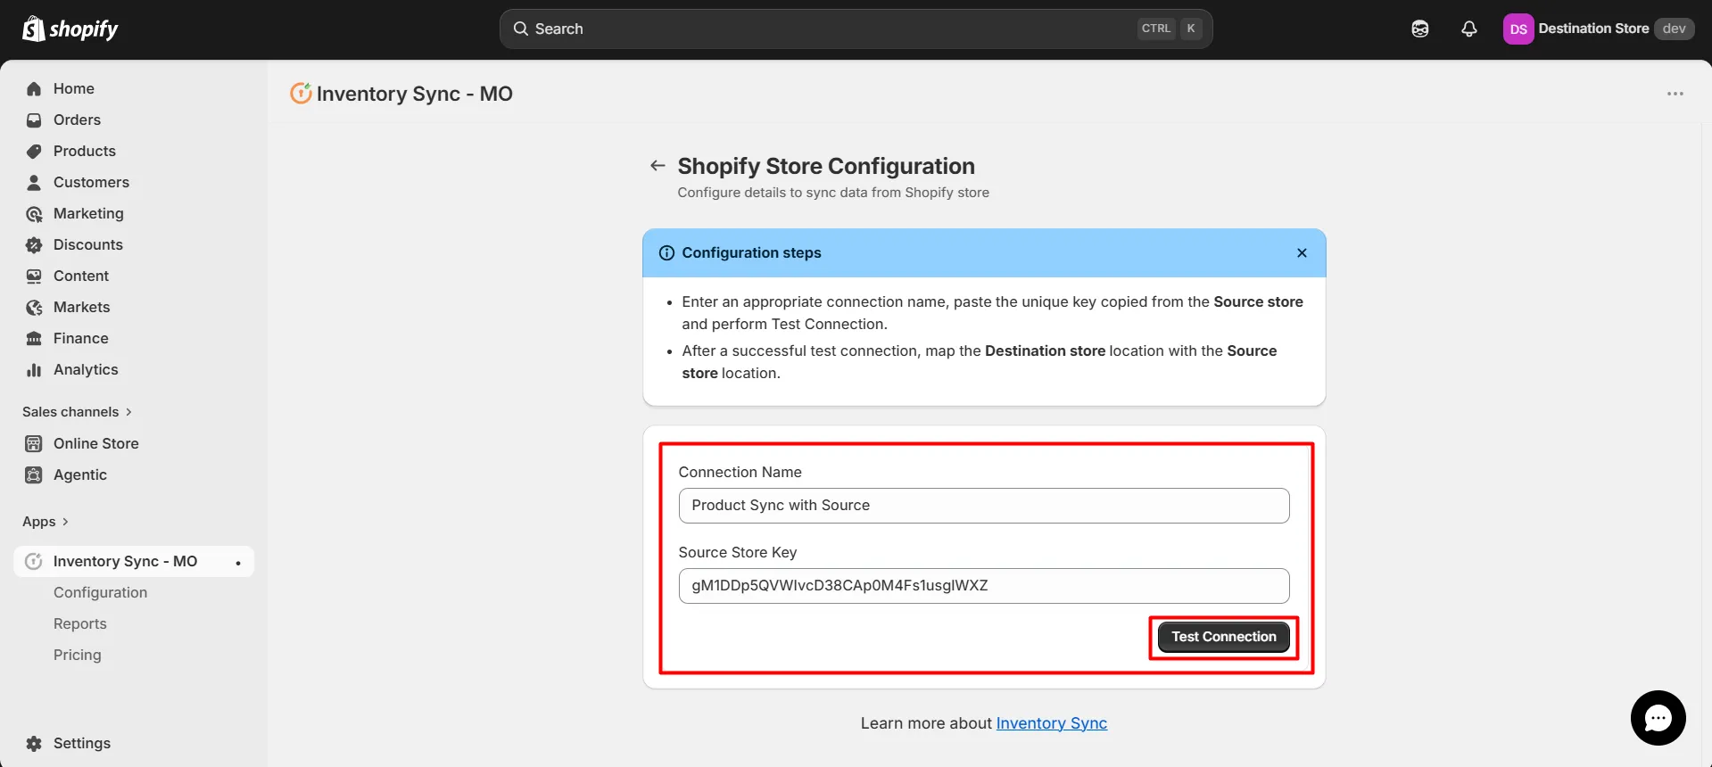Click the dev badge next to store name
Screen dimensions: 1712x767
tap(1674, 29)
